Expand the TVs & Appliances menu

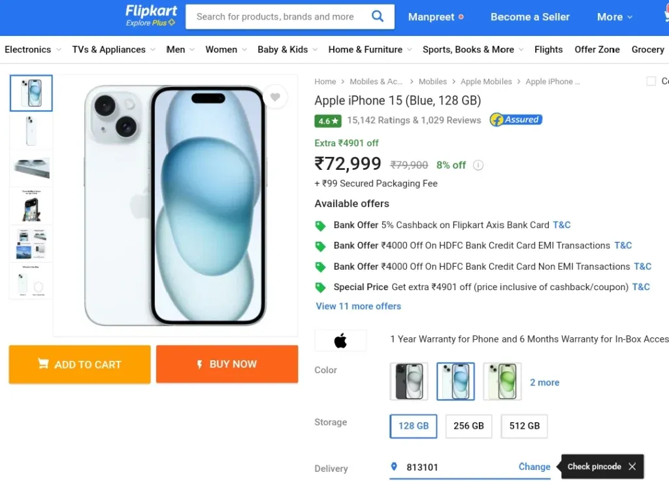pyautogui.click(x=114, y=50)
